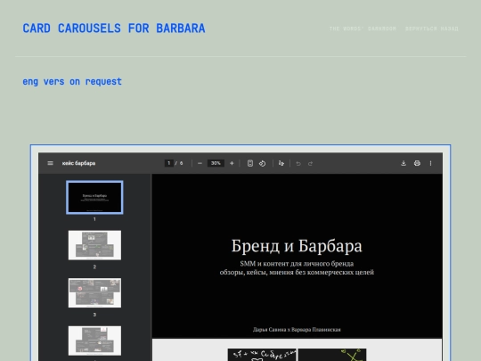The width and height of the screenshot is (481, 361).
Task: Click the 30% zoom level field
Action: [x=216, y=163]
